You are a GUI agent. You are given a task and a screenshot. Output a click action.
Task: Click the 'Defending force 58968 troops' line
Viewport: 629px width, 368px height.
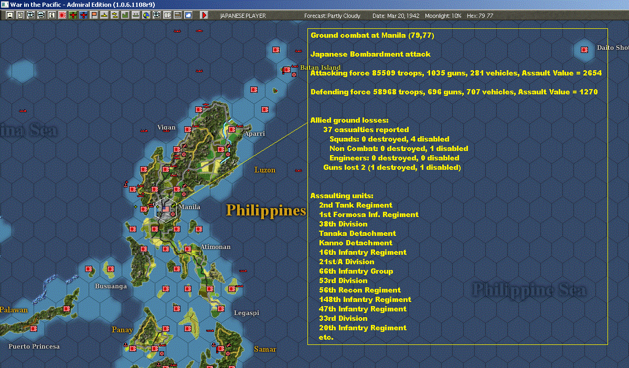click(x=454, y=92)
